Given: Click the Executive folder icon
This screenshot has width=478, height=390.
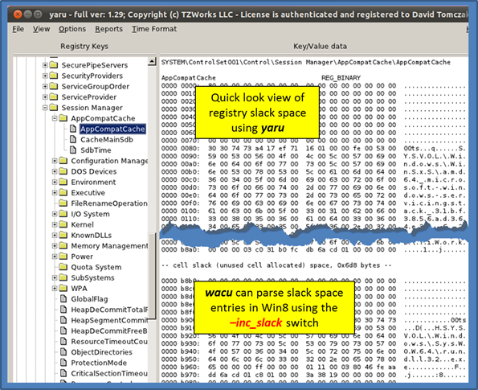Looking at the screenshot, I should coord(63,192).
